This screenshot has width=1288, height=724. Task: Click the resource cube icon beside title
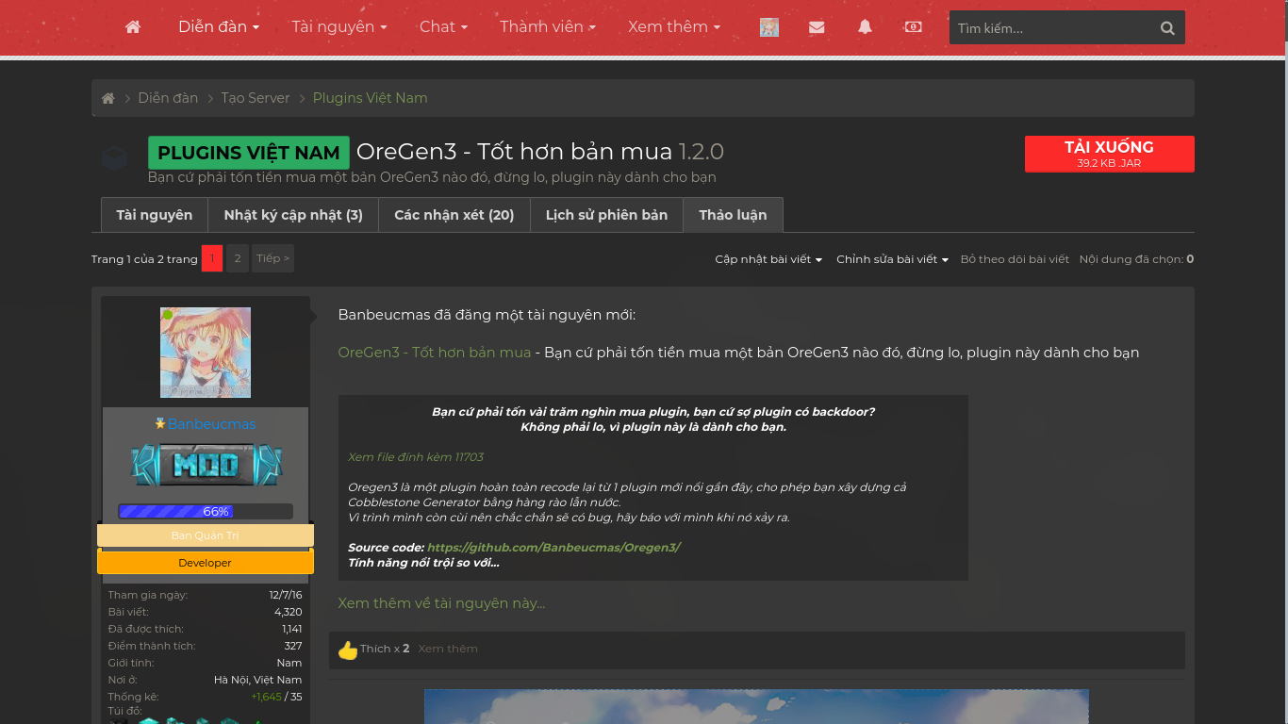click(x=114, y=158)
